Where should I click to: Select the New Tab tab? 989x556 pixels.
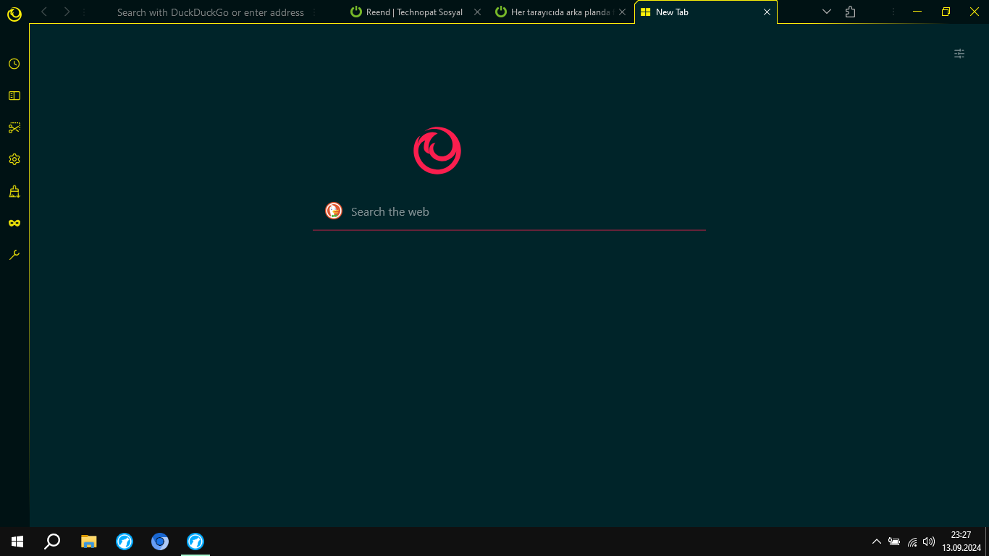[x=706, y=12]
